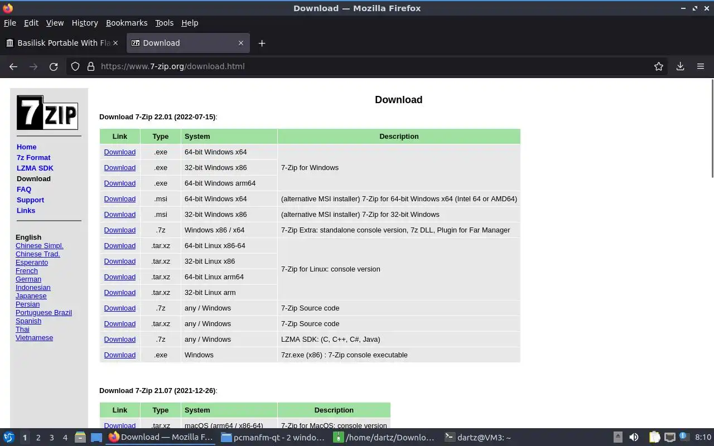Open the Home sidebar link
The height and width of the screenshot is (446, 714).
[27, 147]
